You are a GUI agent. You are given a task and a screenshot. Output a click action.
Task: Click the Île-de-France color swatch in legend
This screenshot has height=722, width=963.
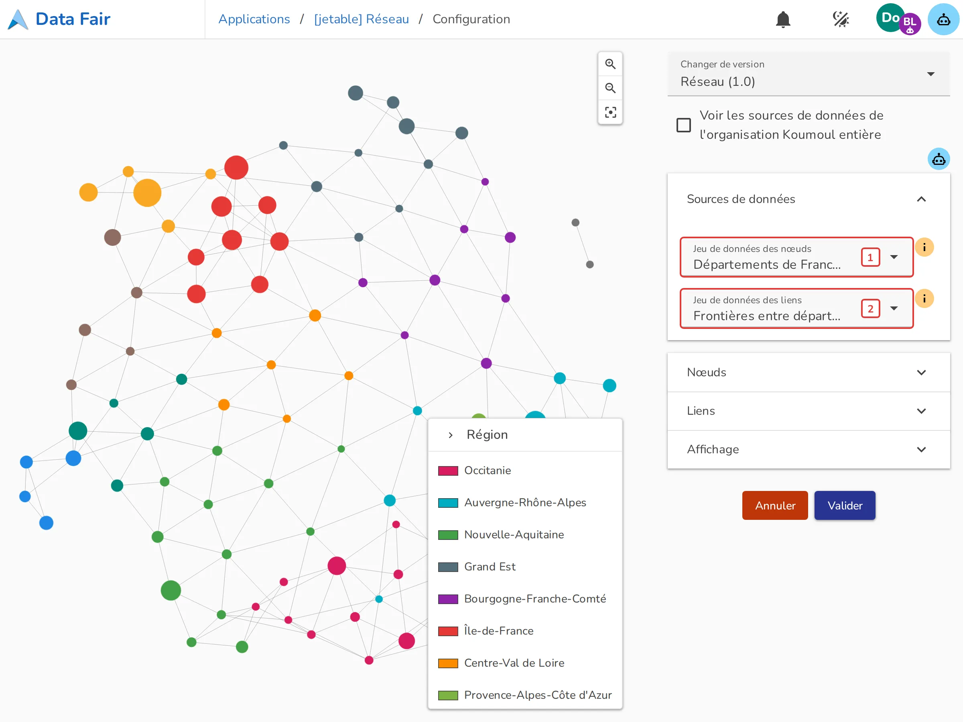tap(448, 631)
